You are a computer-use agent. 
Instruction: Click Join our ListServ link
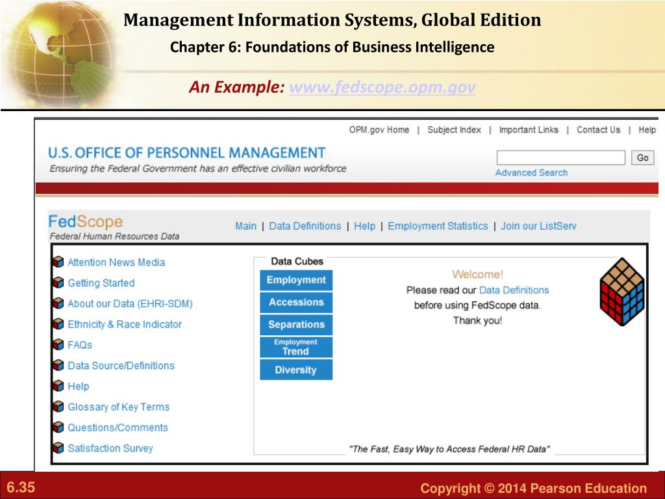click(538, 226)
